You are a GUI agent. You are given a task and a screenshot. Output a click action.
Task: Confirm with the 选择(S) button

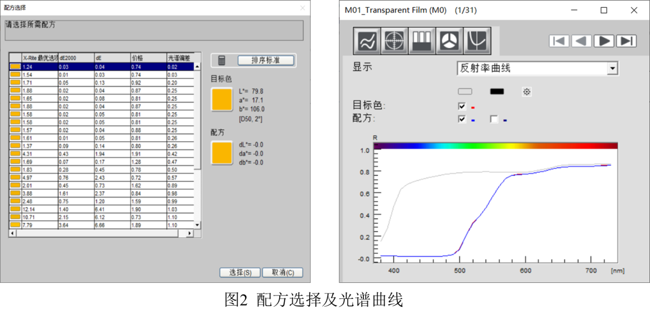coord(240,273)
